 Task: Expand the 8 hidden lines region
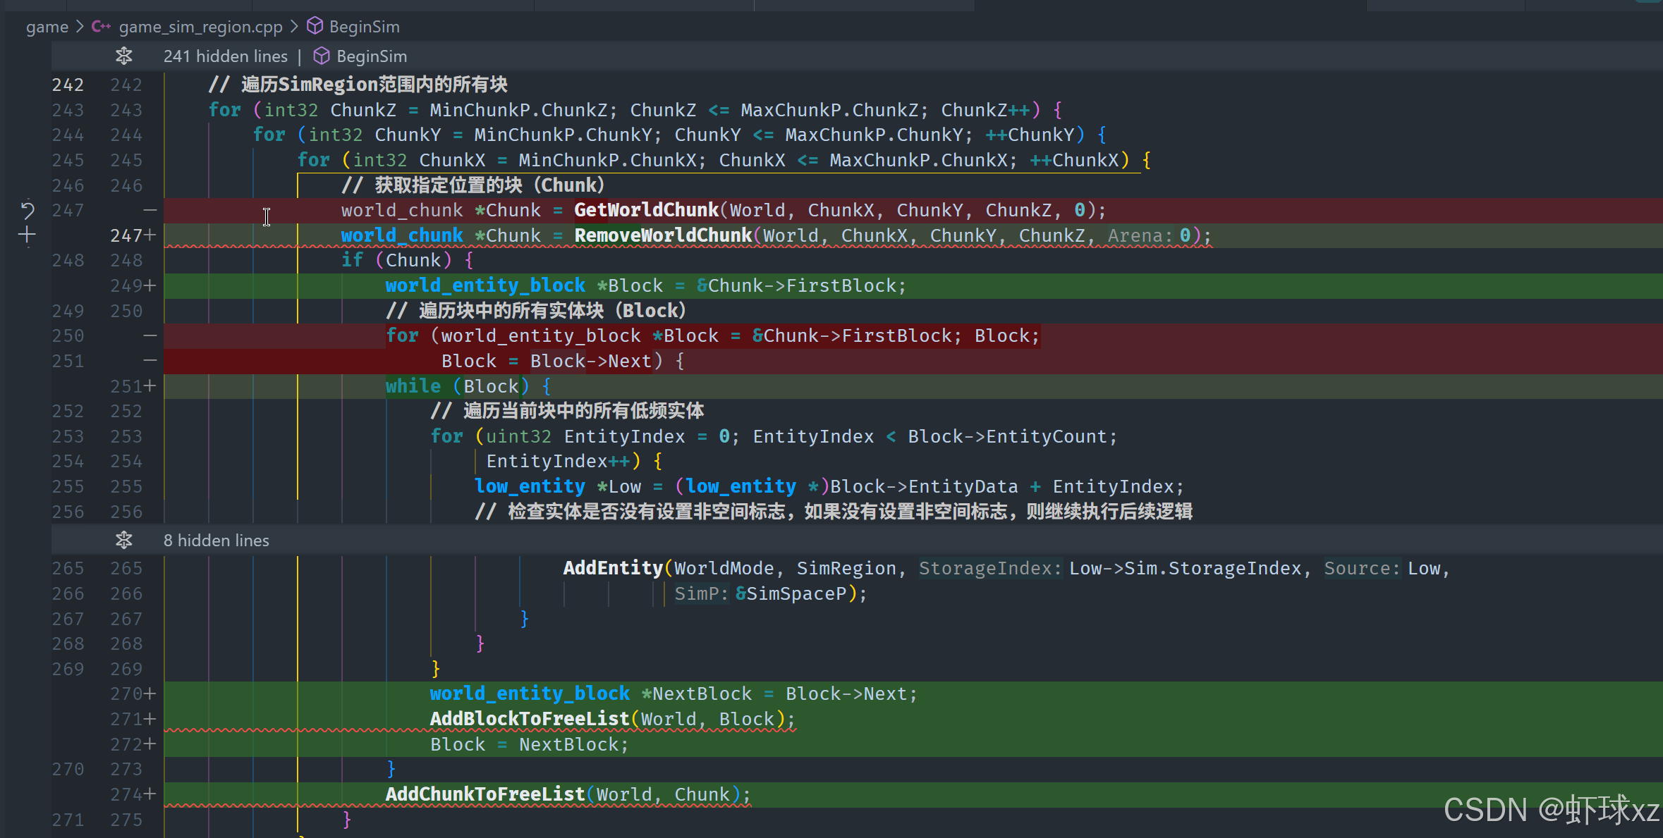pos(216,541)
